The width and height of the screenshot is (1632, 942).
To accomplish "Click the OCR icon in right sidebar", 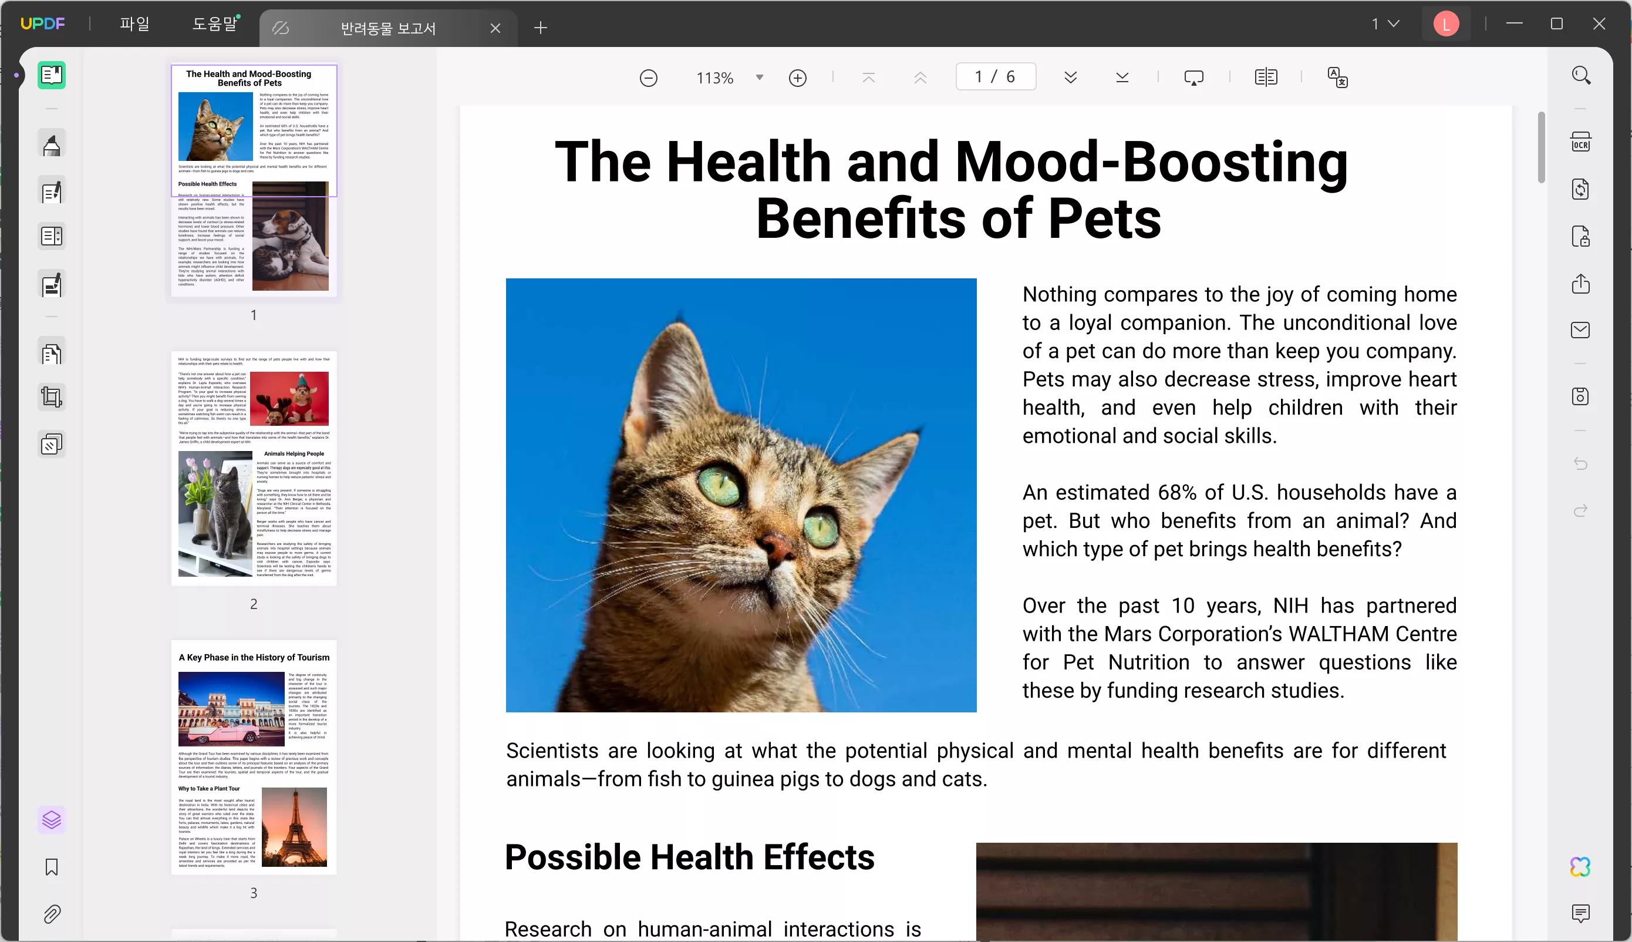I will pos(1580,142).
